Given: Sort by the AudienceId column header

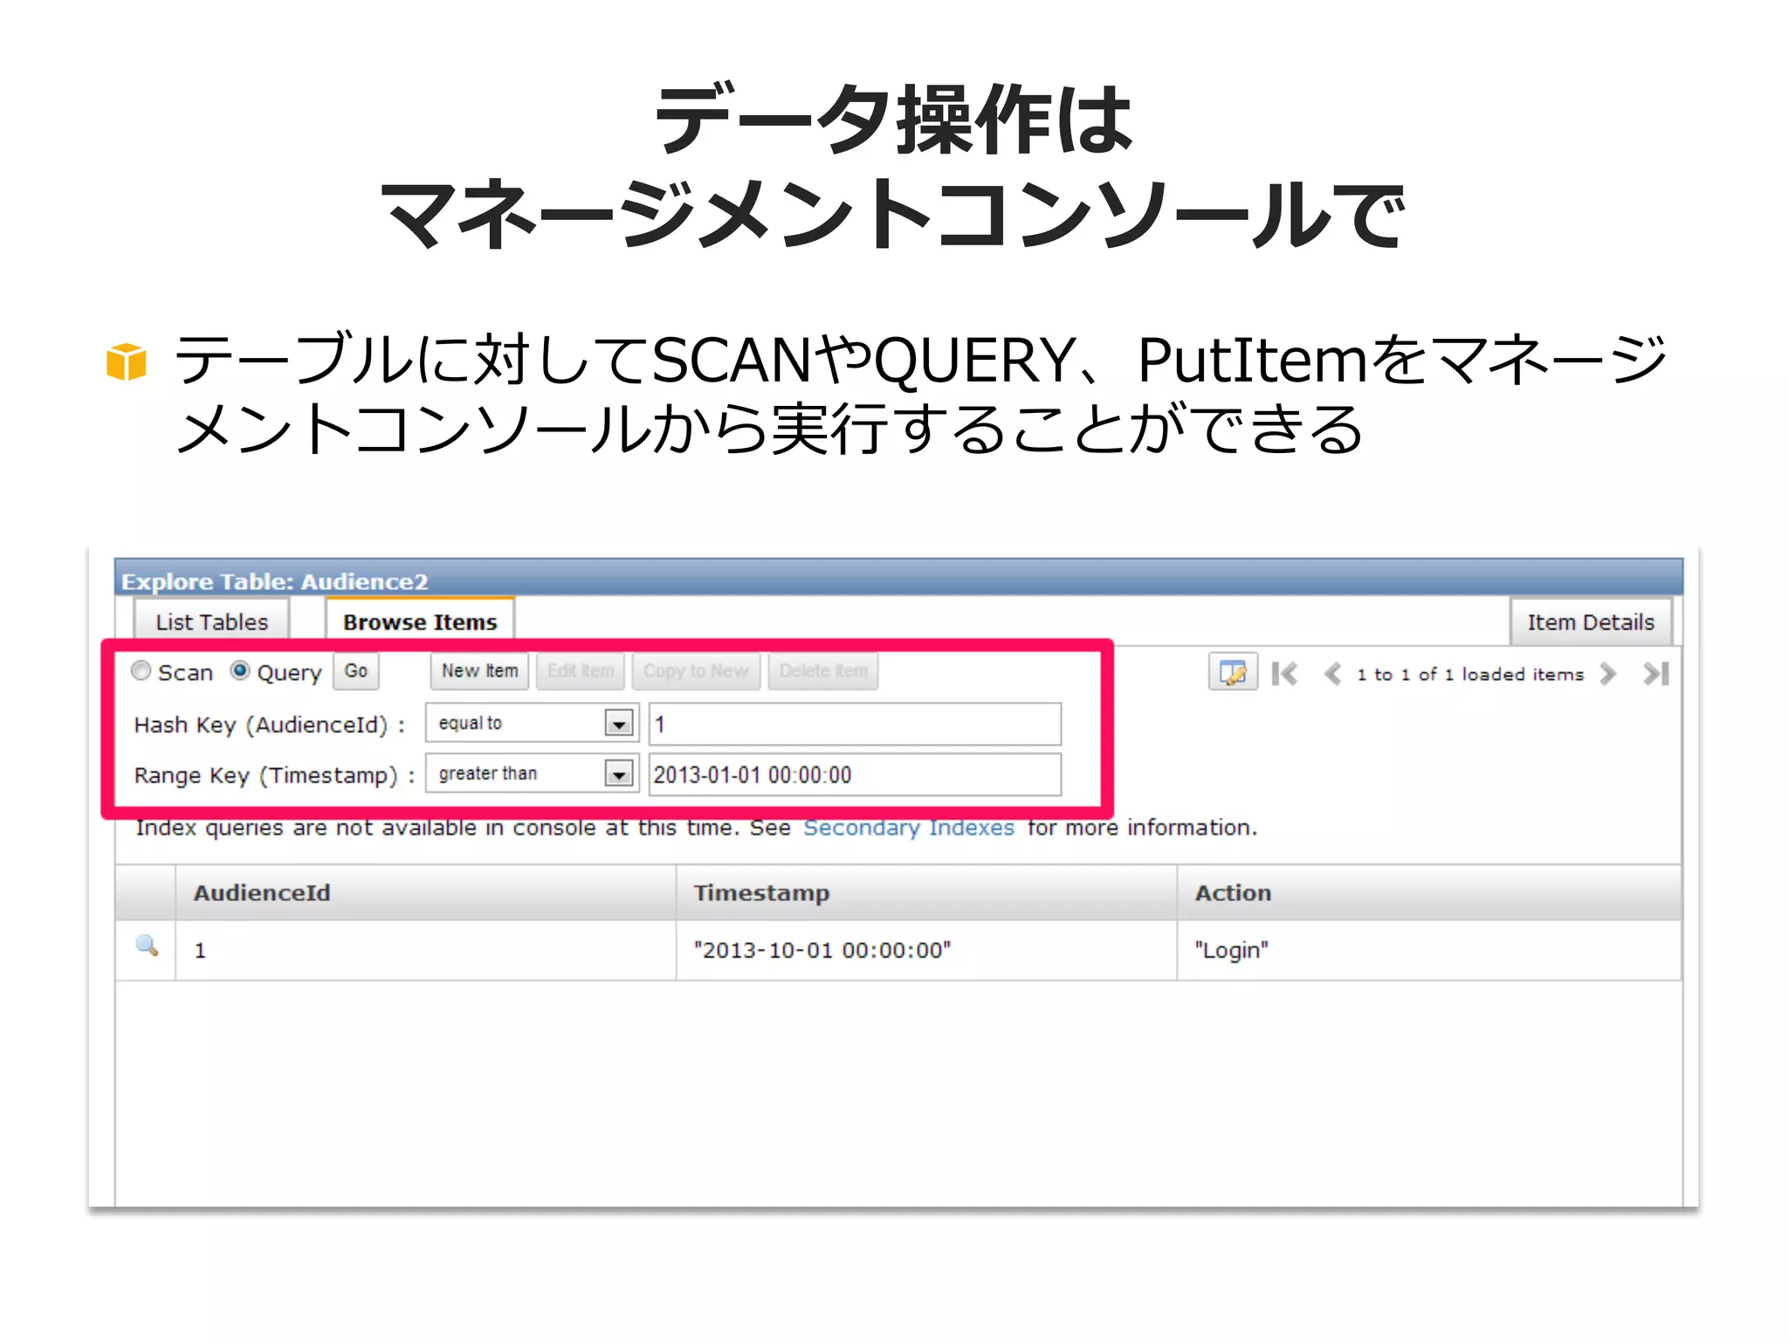Looking at the screenshot, I should pyautogui.click(x=425, y=892).
